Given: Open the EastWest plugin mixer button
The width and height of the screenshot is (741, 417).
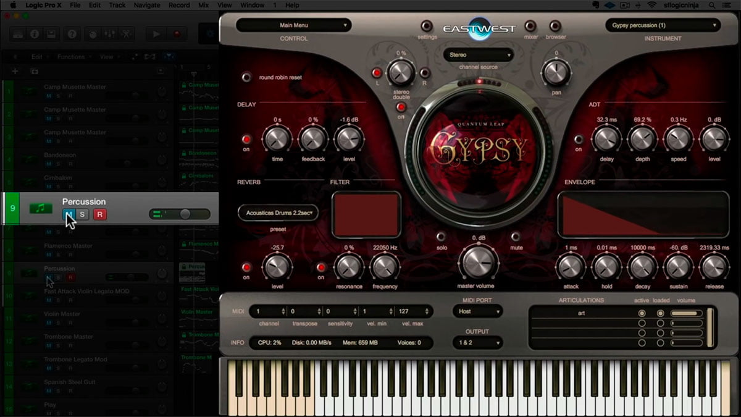Looking at the screenshot, I should (x=530, y=26).
